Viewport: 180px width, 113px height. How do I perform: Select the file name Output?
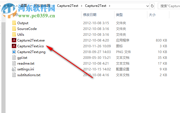[23, 23]
